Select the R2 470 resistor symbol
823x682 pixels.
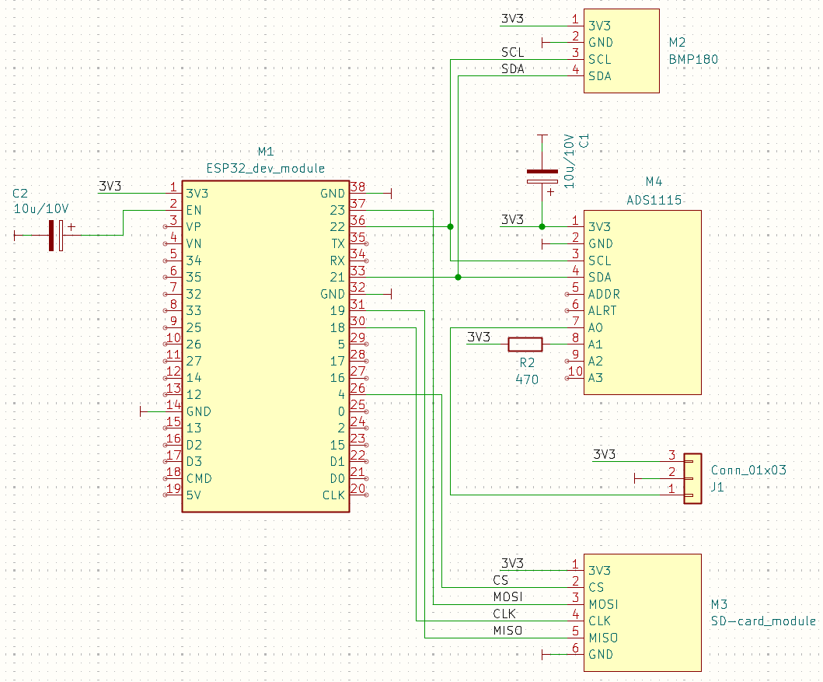pyautogui.click(x=525, y=344)
